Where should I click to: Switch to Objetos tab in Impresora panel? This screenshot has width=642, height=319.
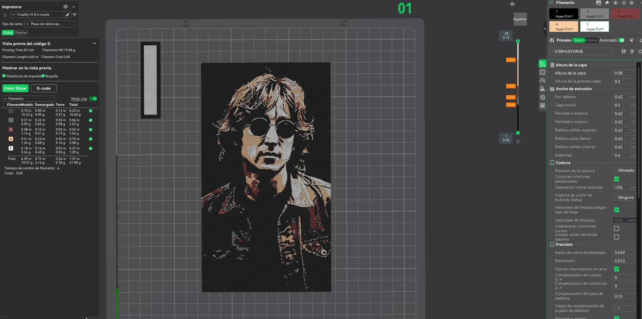tap(21, 33)
